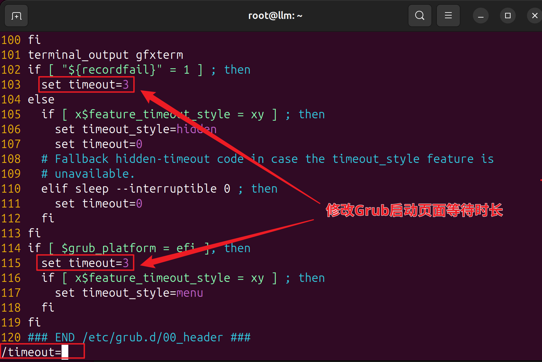542x362 pixels.
Task: Click END /etc/grub.d/00_header line
Action: pyautogui.click(x=139, y=337)
